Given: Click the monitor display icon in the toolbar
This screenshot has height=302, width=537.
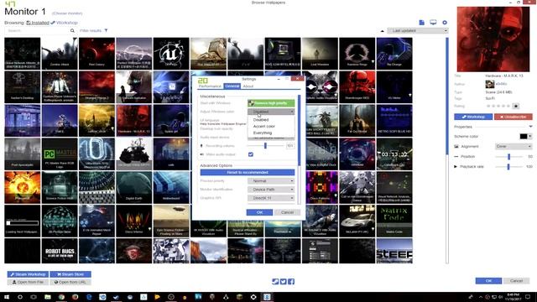Looking at the screenshot, I should click(433, 23).
